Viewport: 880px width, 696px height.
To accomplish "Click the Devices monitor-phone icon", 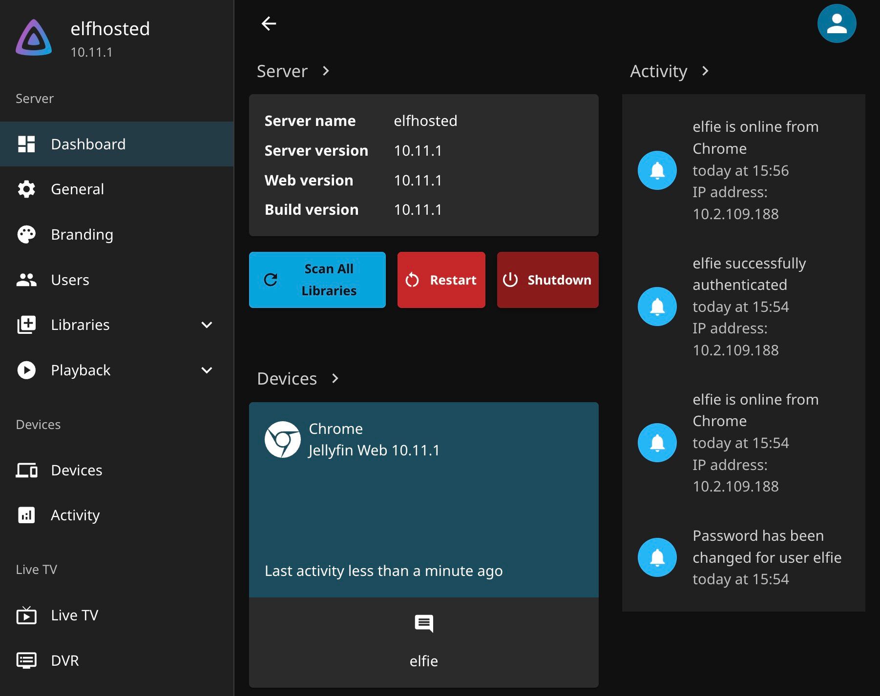I will tap(26, 470).
